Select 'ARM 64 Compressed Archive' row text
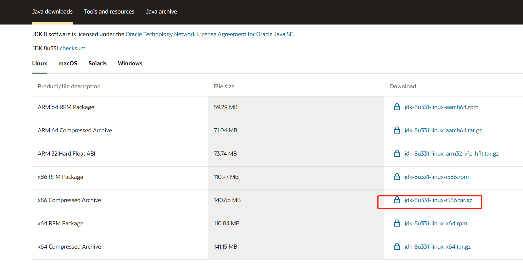 tap(75, 130)
